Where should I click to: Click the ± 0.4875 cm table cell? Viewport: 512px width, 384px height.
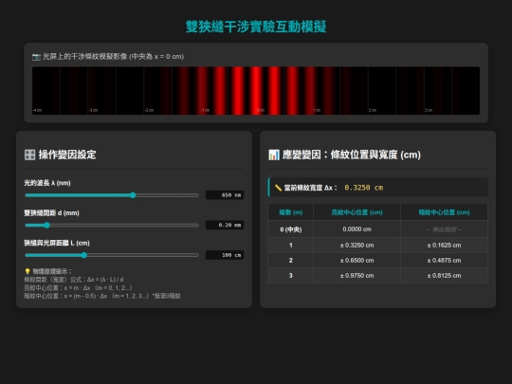point(444,261)
